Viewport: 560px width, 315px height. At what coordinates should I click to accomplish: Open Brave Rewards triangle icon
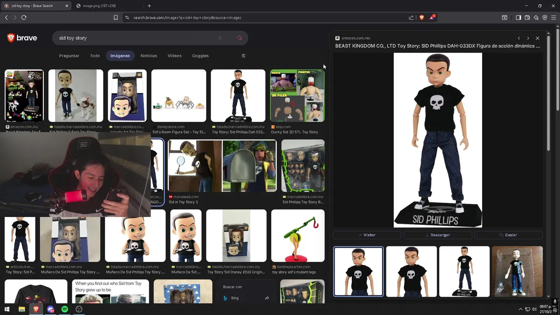coord(432,17)
